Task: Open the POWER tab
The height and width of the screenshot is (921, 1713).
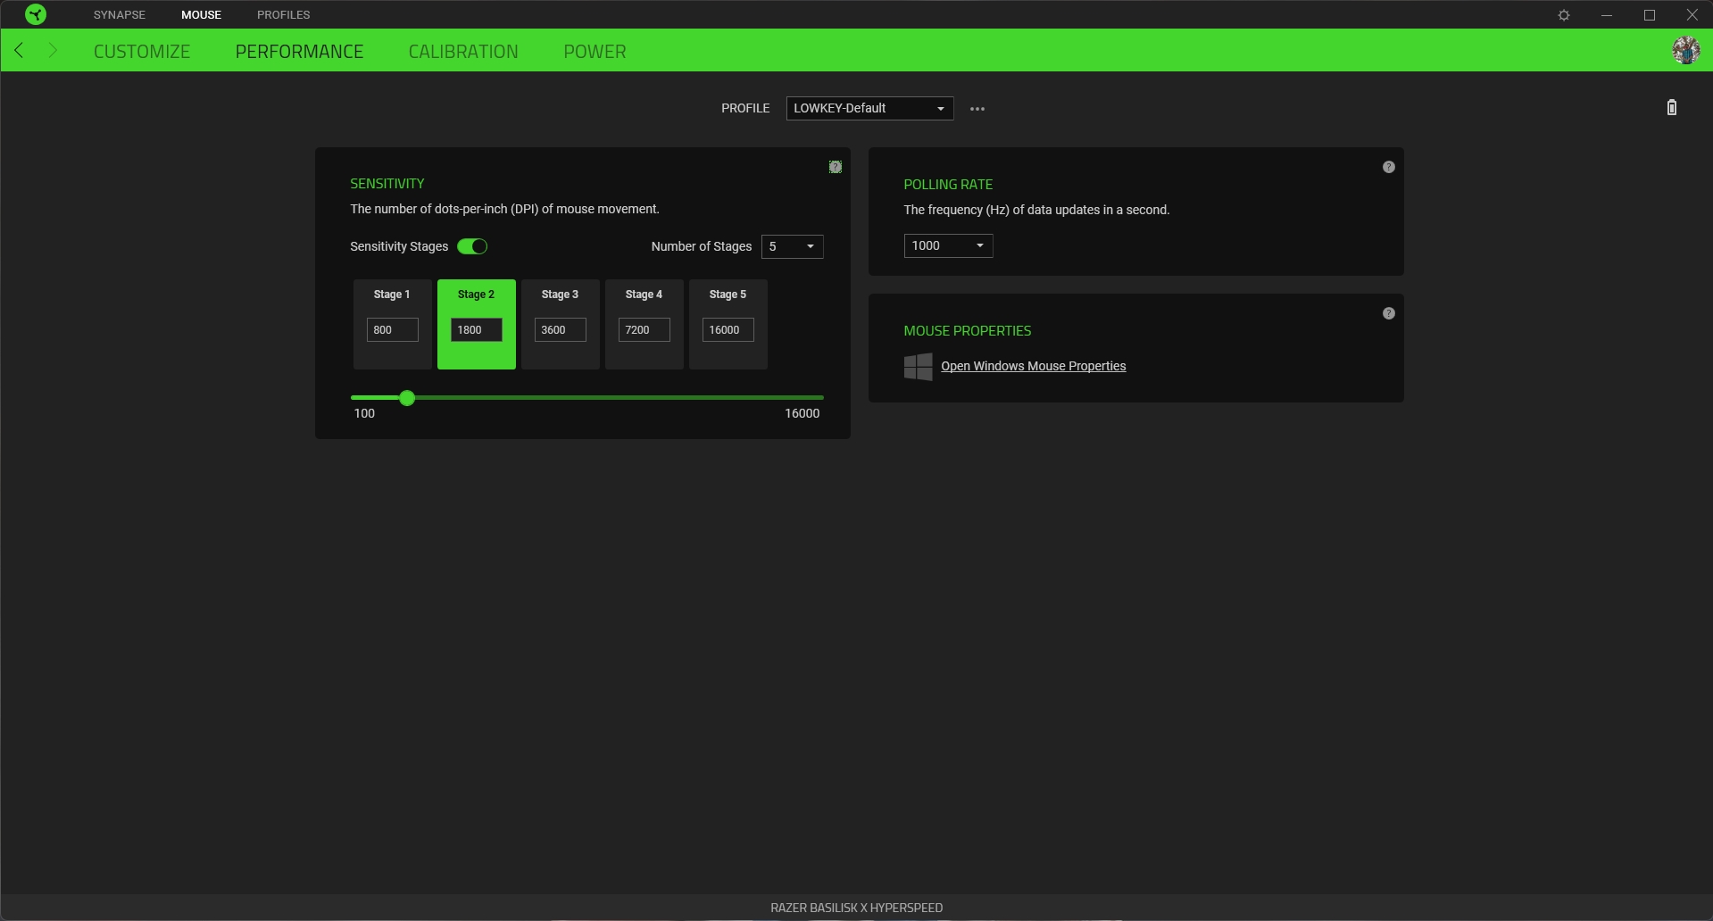Action: point(595,51)
